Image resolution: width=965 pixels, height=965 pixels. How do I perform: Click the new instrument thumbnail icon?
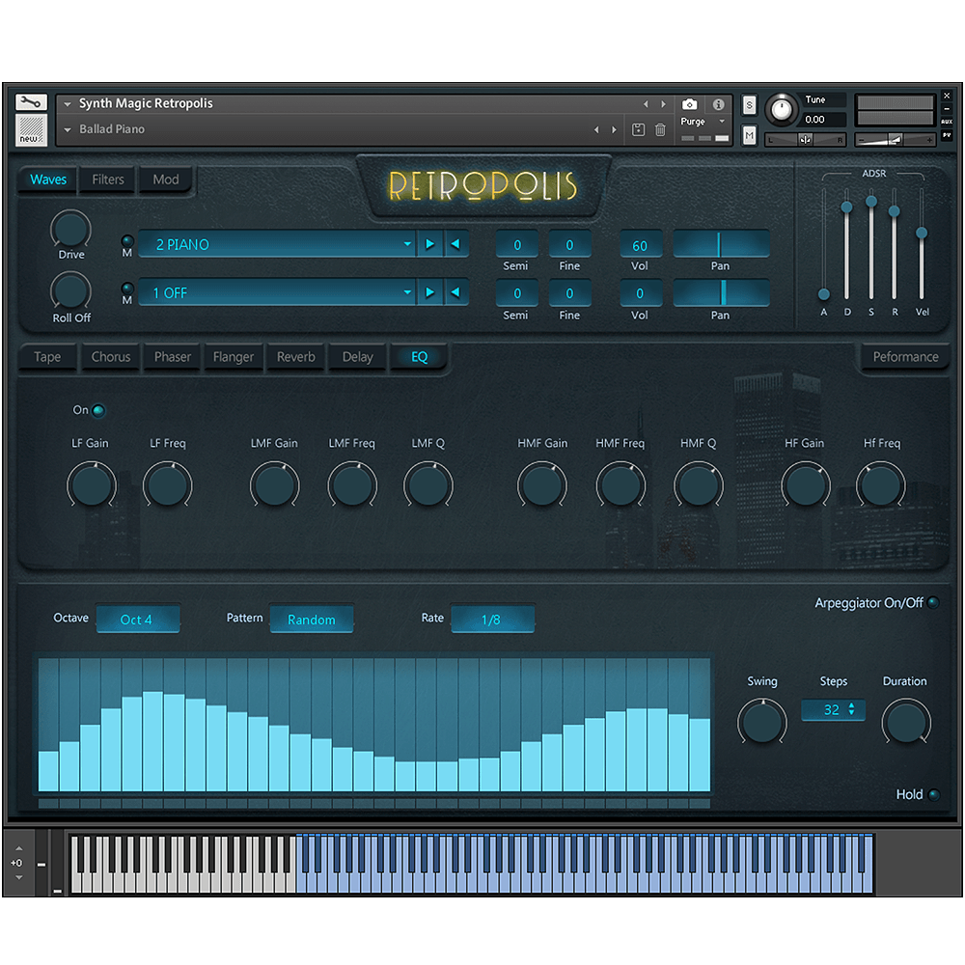[x=31, y=130]
